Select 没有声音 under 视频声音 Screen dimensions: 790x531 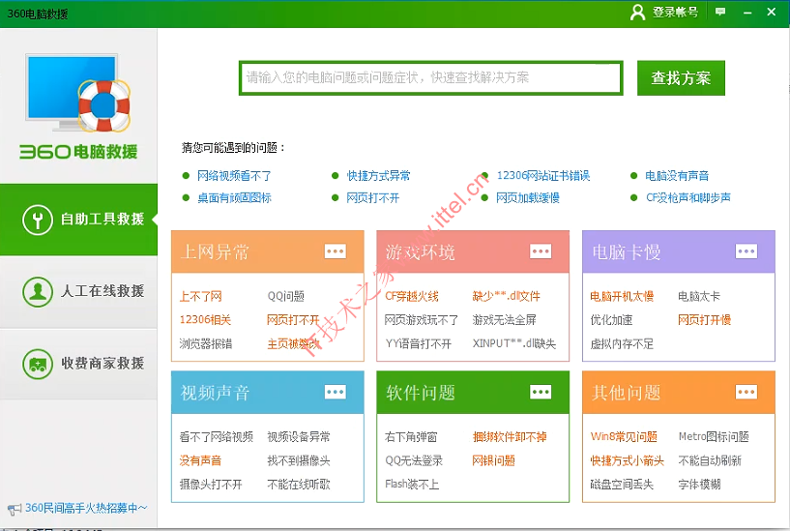pyautogui.click(x=200, y=460)
